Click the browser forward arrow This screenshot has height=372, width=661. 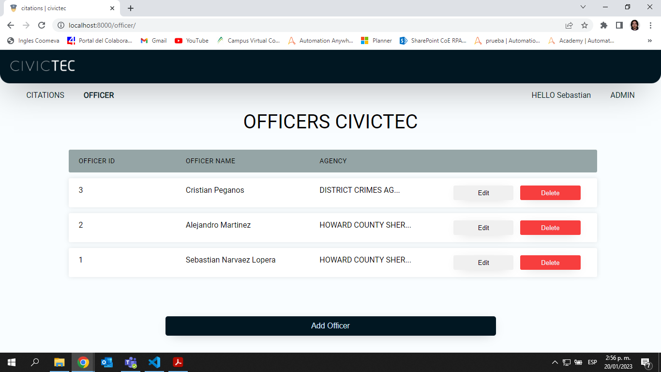click(x=26, y=25)
